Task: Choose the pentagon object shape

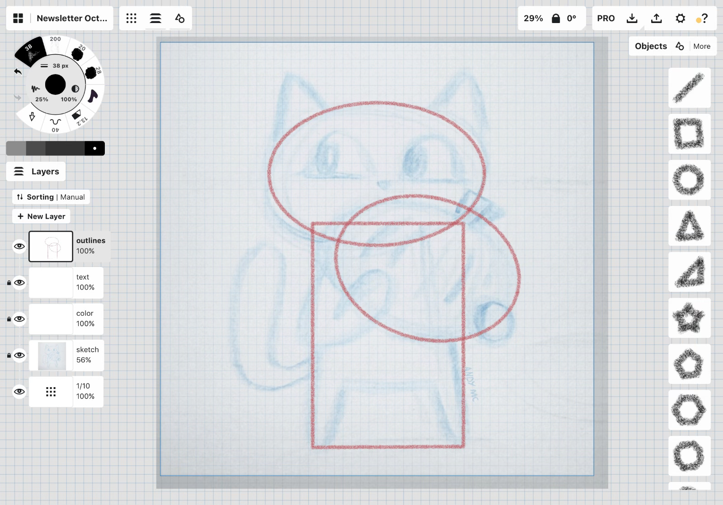Action: coord(689,365)
